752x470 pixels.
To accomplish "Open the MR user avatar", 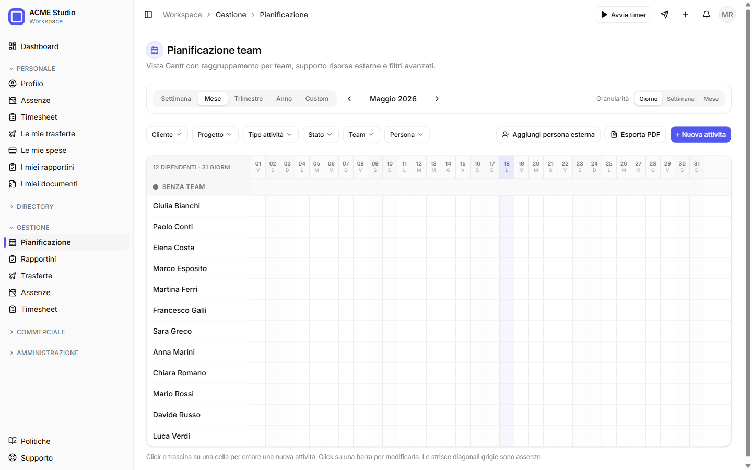I will click(x=727, y=15).
